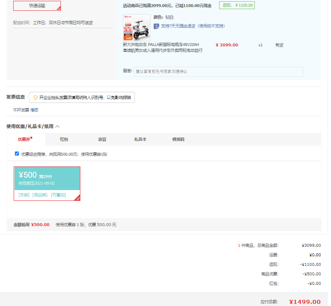The width and height of the screenshot is (331, 306).
Task: Click the 返现 ¥1100.00 badge
Action: 237,5
